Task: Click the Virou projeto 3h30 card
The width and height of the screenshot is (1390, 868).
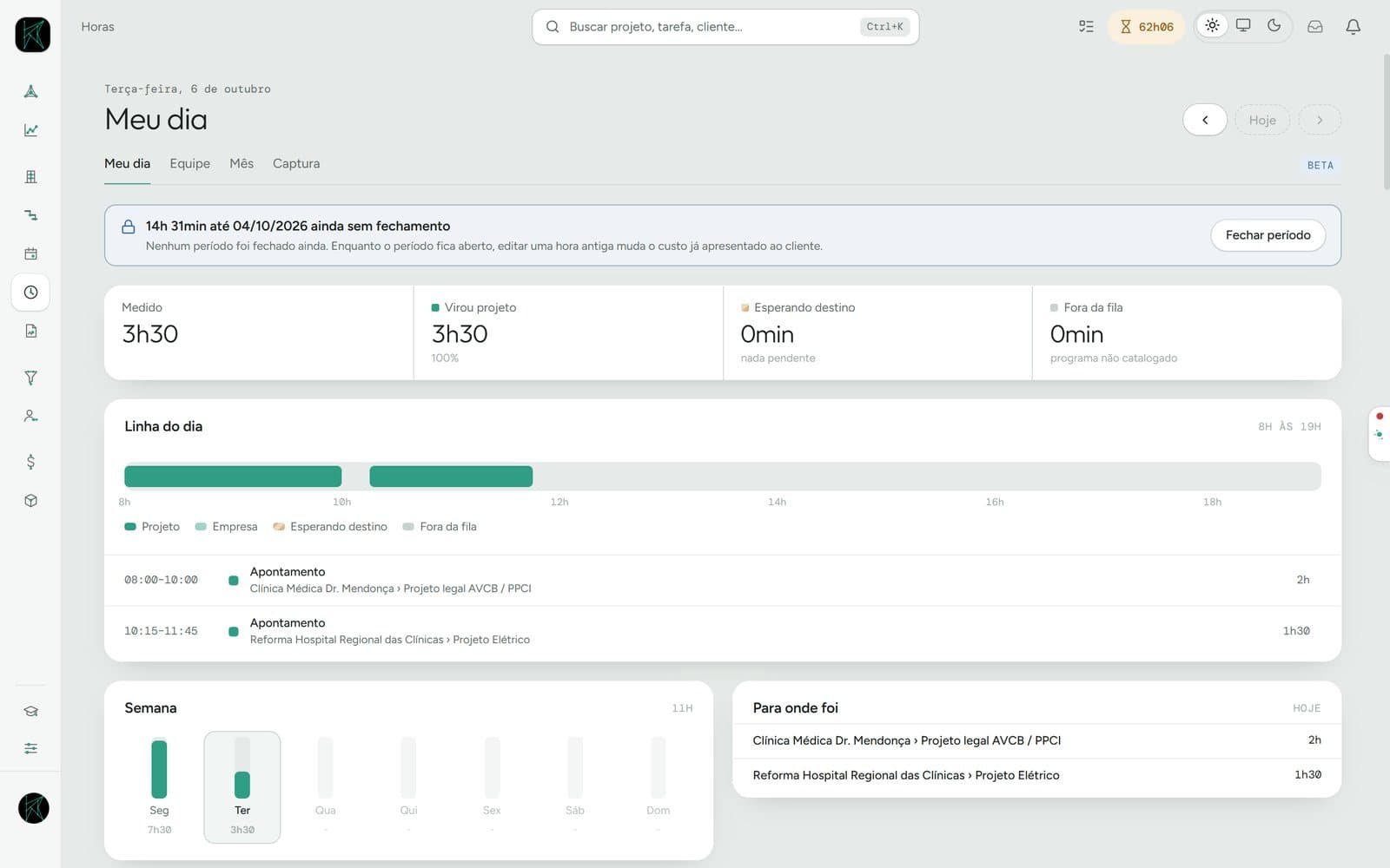Action: [x=568, y=332]
